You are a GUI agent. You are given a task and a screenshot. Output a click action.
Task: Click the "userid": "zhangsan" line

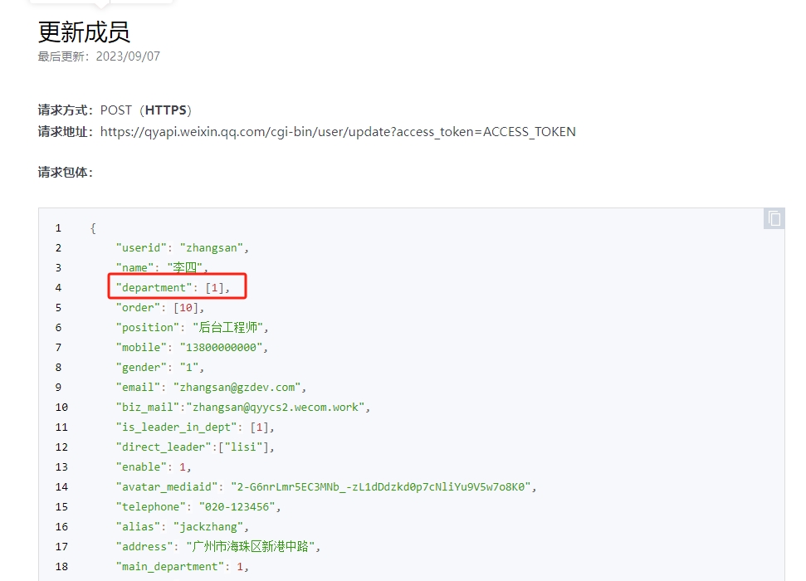click(x=183, y=248)
